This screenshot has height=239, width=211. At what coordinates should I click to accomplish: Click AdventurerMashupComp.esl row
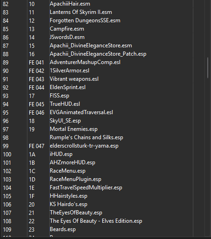[85, 62]
